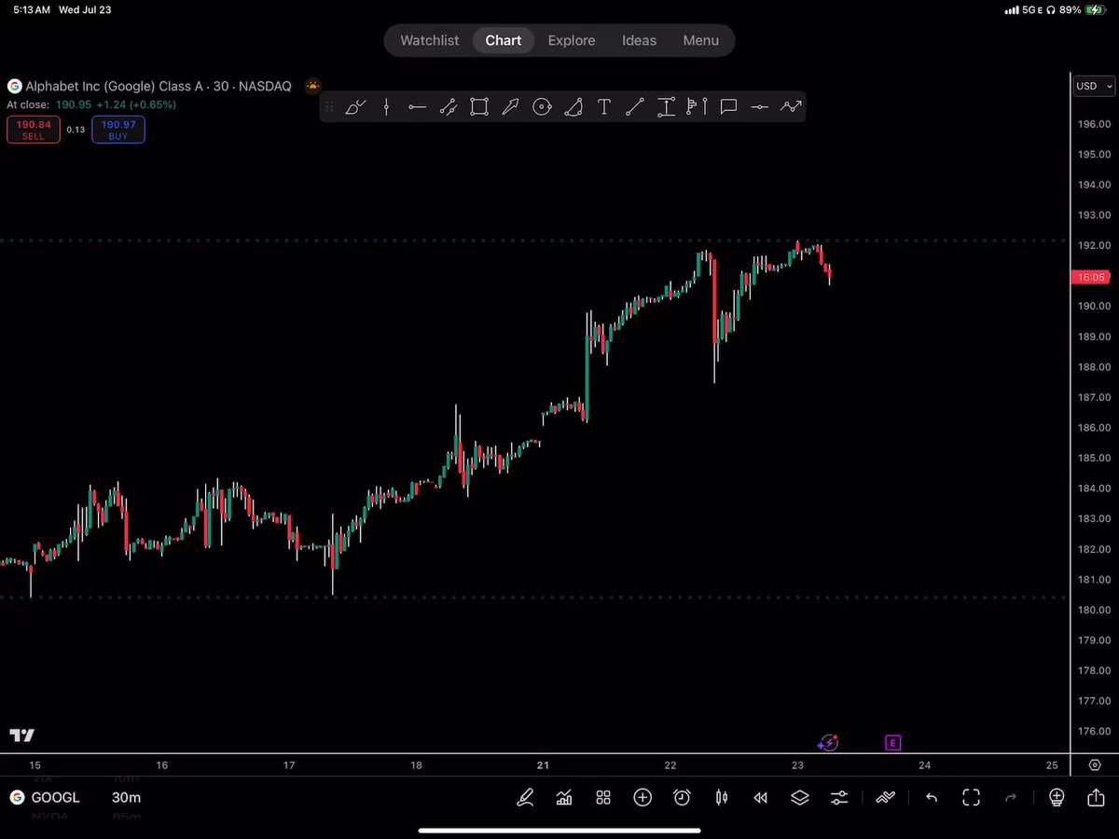Viewport: 1119px width, 839px height.
Task: Select the Chart tab
Action: pyautogui.click(x=504, y=41)
